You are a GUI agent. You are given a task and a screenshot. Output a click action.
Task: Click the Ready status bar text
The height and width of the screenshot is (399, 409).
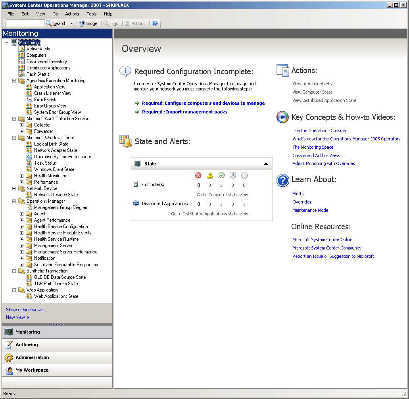(10, 393)
